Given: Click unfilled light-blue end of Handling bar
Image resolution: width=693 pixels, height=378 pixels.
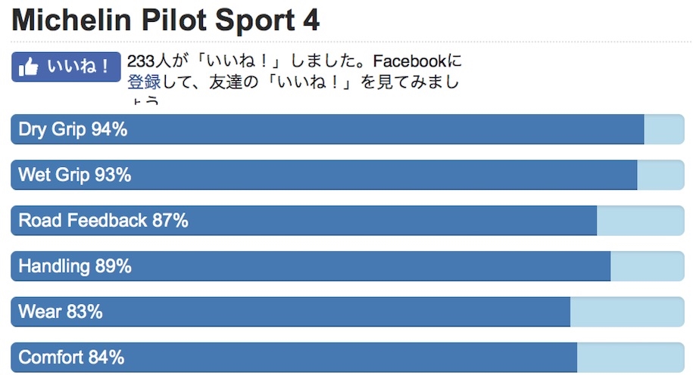Looking at the screenshot, I should click(647, 266).
